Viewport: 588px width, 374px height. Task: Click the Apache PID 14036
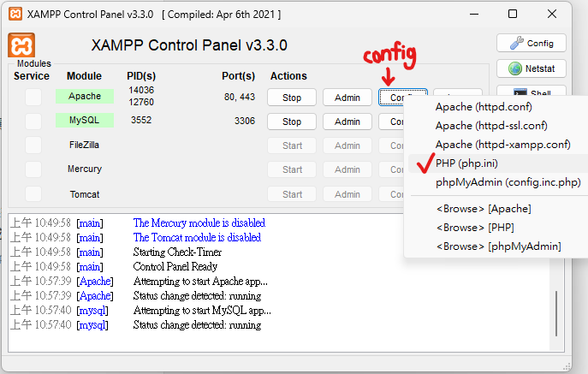(x=141, y=90)
